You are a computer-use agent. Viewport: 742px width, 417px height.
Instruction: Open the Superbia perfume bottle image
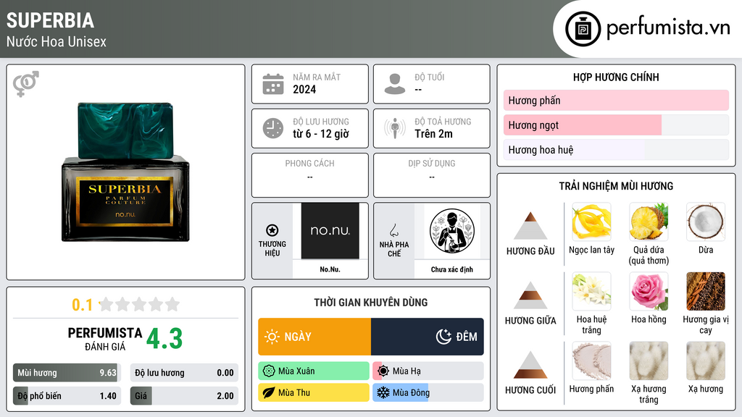125,172
